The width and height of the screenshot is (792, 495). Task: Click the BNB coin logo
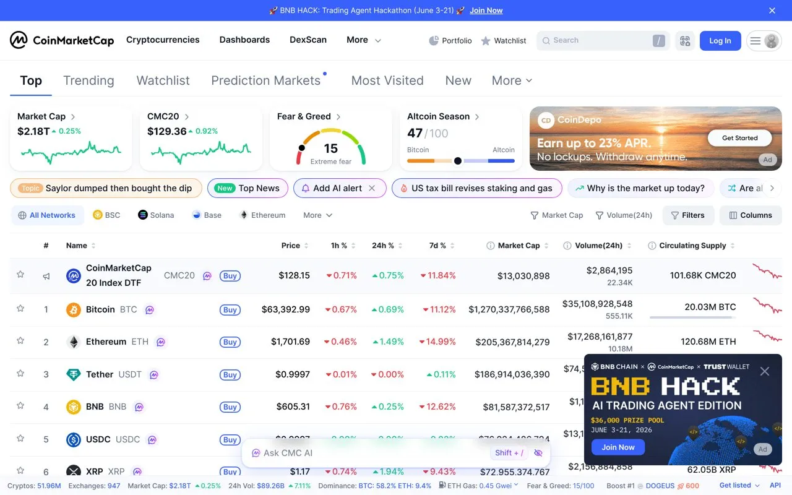tap(74, 407)
